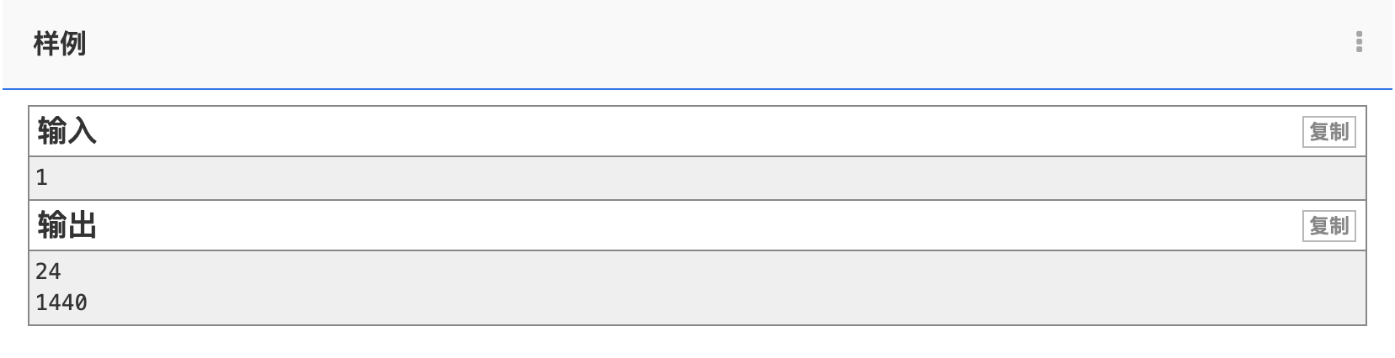The height and width of the screenshot is (358, 1395).
Task: Click blank space in the 输出 header row
Action: click(674, 226)
